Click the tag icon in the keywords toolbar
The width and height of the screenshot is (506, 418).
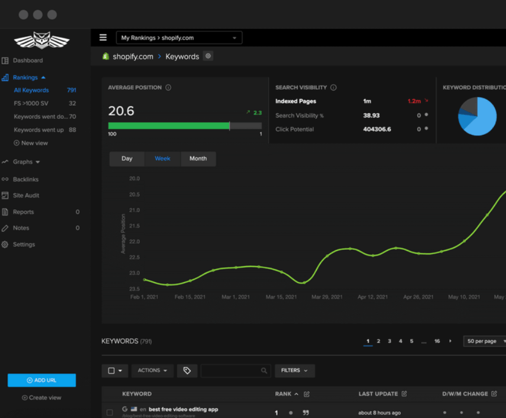pos(187,370)
